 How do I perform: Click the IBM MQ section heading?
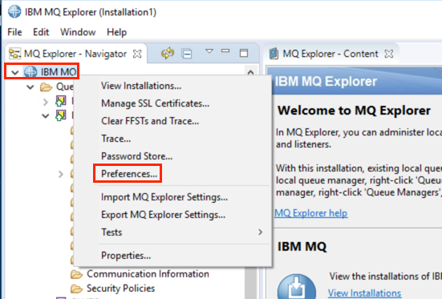coord(302,247)
